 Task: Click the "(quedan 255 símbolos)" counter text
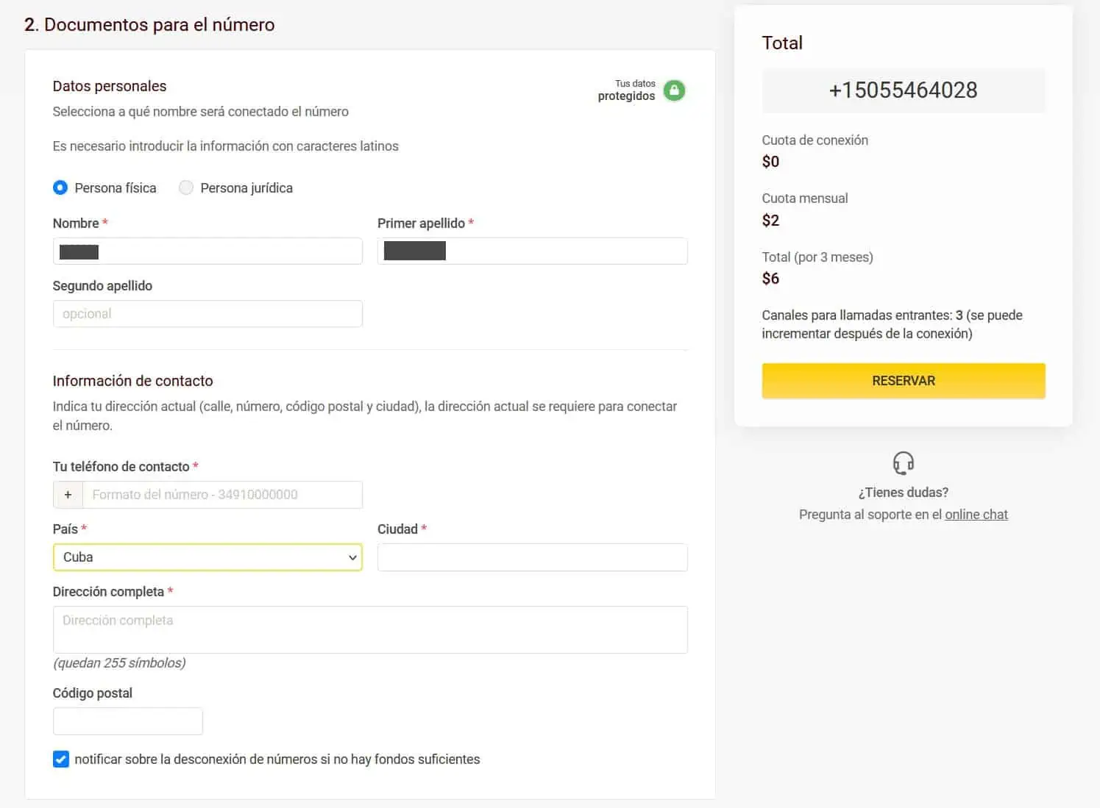pos(119,663)
